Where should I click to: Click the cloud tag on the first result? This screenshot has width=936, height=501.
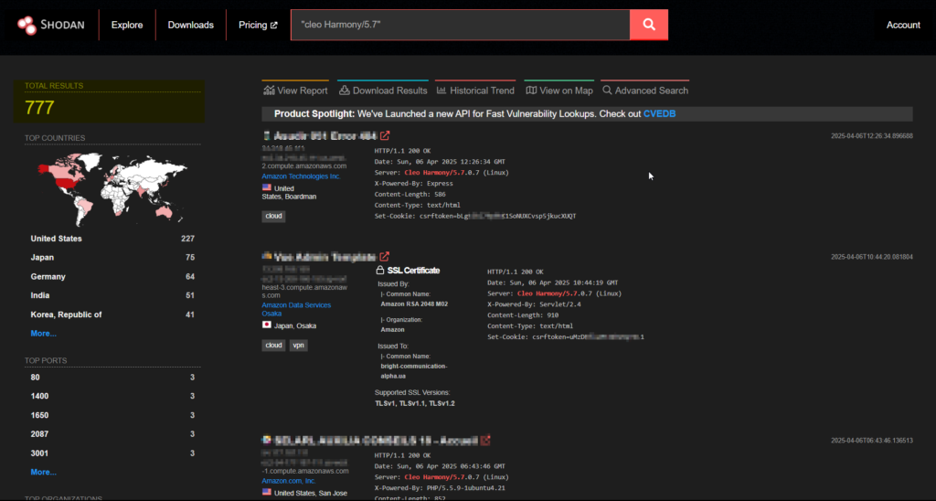pos(273,216)
